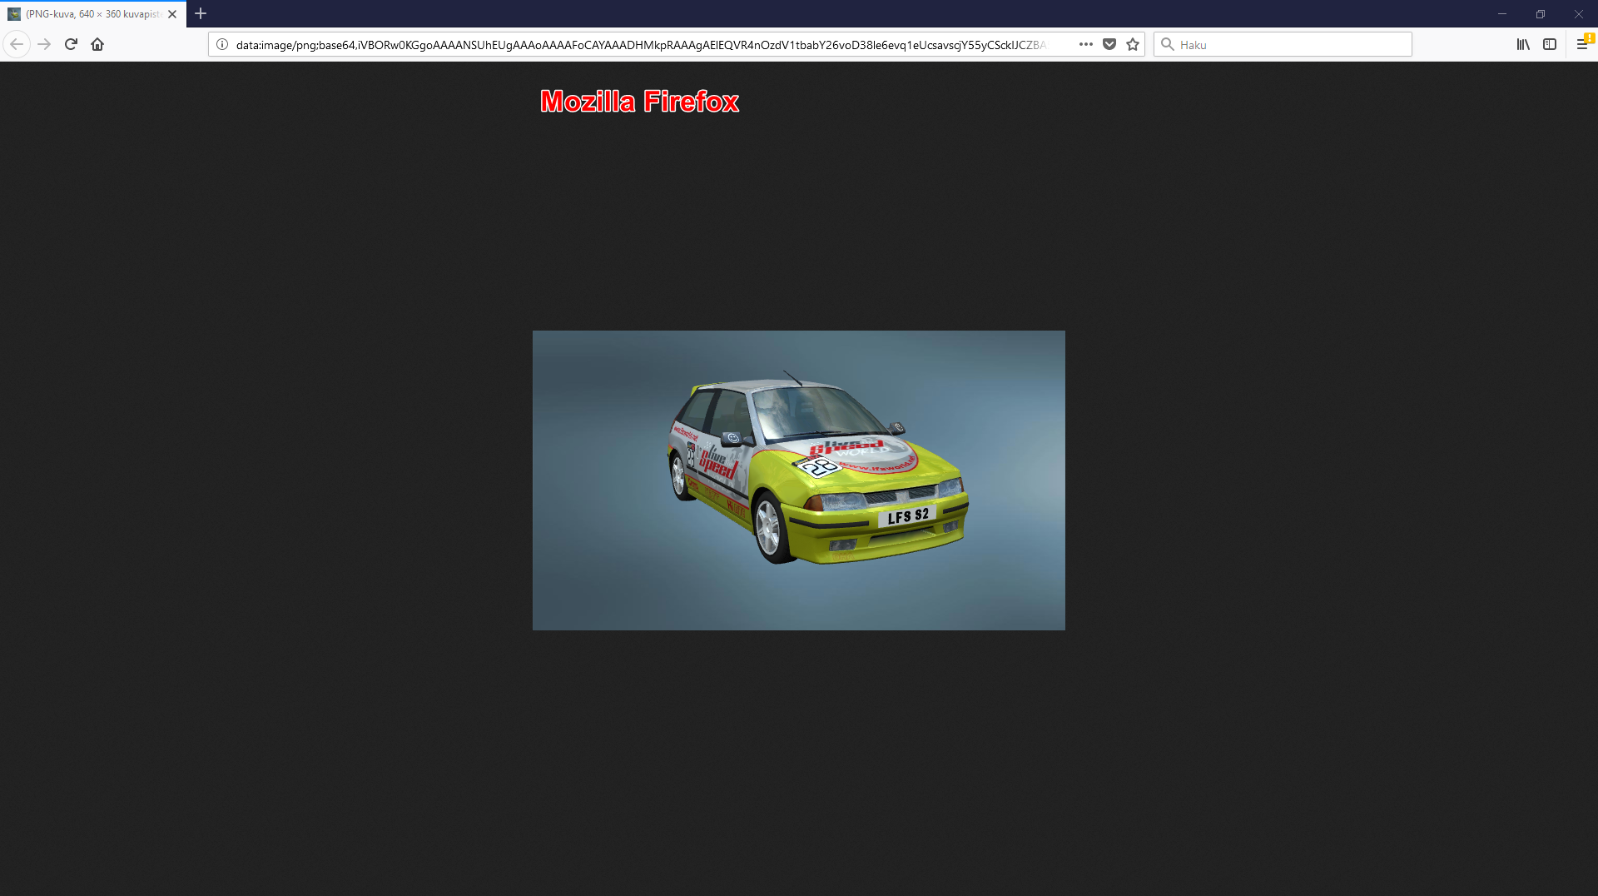Click the Haku search field
This screenshot has width=1598, height=896.
tap(1283, 44)
